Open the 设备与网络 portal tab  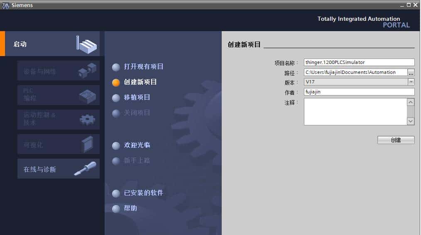coord(59,71)
